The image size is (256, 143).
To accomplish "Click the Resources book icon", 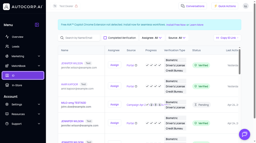I will [7, 114].
